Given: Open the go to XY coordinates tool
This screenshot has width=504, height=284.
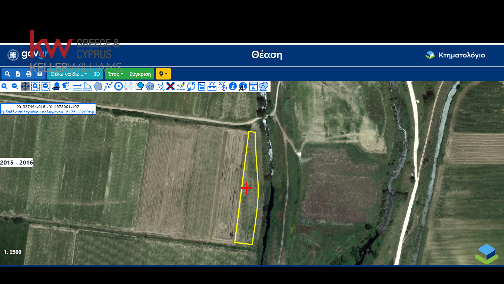Looking at the screenshot, I should (x=222, y=87).
